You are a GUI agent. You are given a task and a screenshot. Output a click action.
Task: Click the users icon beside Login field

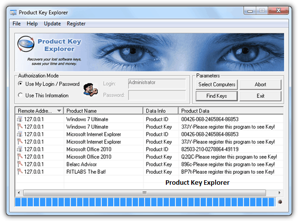(90, 89)
